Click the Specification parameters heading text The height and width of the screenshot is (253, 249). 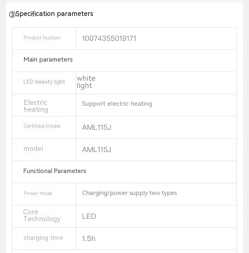54,14
